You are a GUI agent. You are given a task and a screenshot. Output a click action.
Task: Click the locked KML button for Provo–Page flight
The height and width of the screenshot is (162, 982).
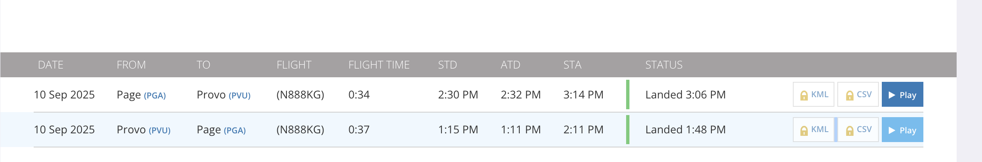pyautogui.click(x=813, y=130)
